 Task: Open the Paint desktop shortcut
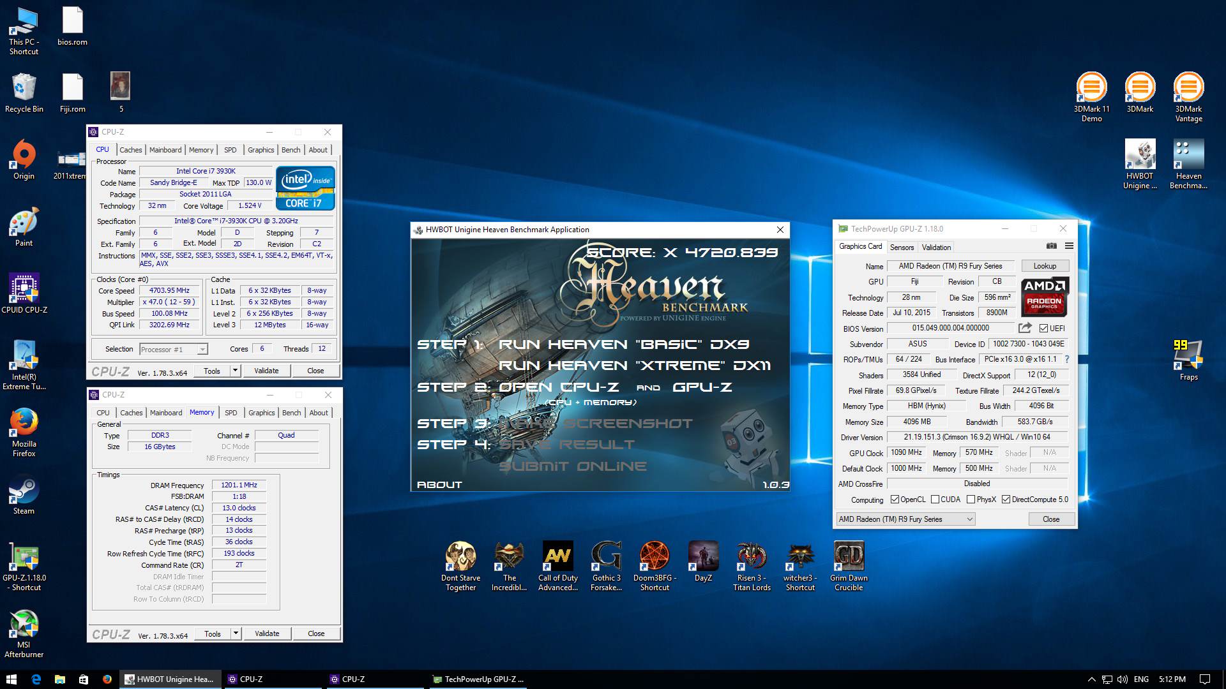coord(24,227)
